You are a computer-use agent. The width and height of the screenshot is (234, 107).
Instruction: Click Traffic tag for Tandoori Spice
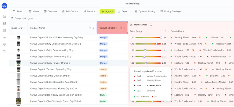[x=103, y=69]
